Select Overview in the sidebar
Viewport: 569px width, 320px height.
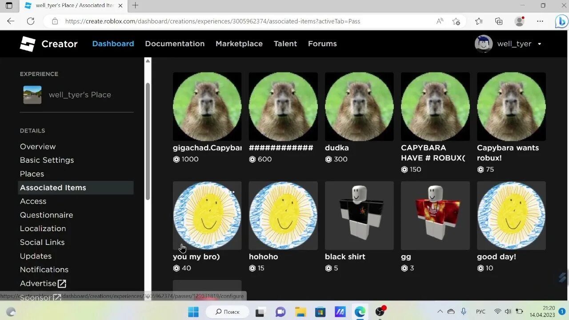pos(38,146)
